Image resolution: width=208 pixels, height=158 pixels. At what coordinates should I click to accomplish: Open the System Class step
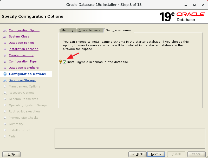point(19,36)
